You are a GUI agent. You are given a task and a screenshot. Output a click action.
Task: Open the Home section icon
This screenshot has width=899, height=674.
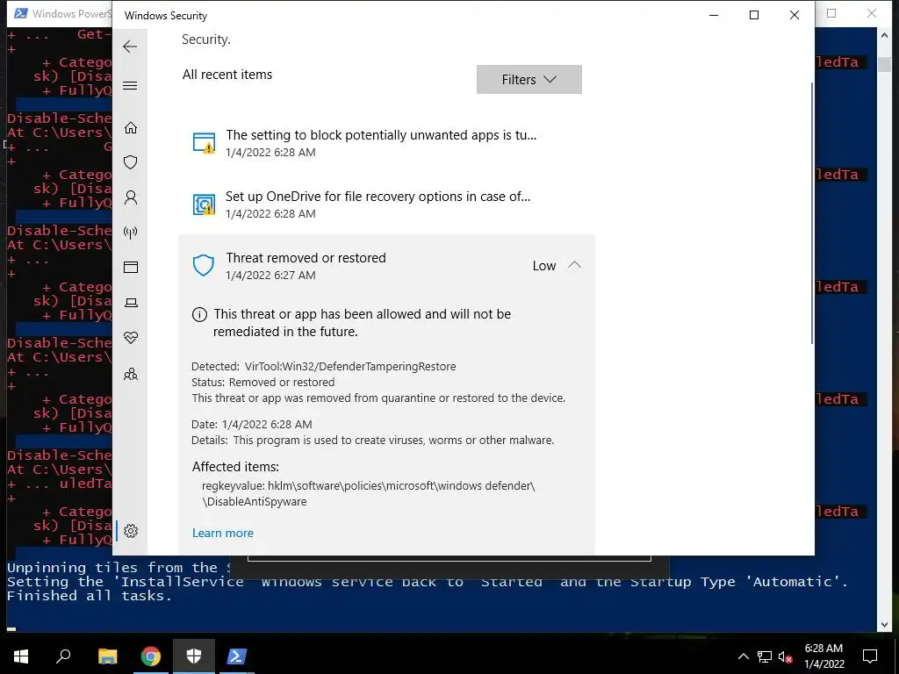[131, 127]
